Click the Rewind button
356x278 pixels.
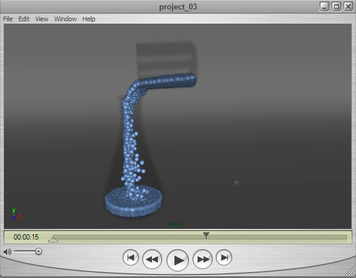click(152, 258)
